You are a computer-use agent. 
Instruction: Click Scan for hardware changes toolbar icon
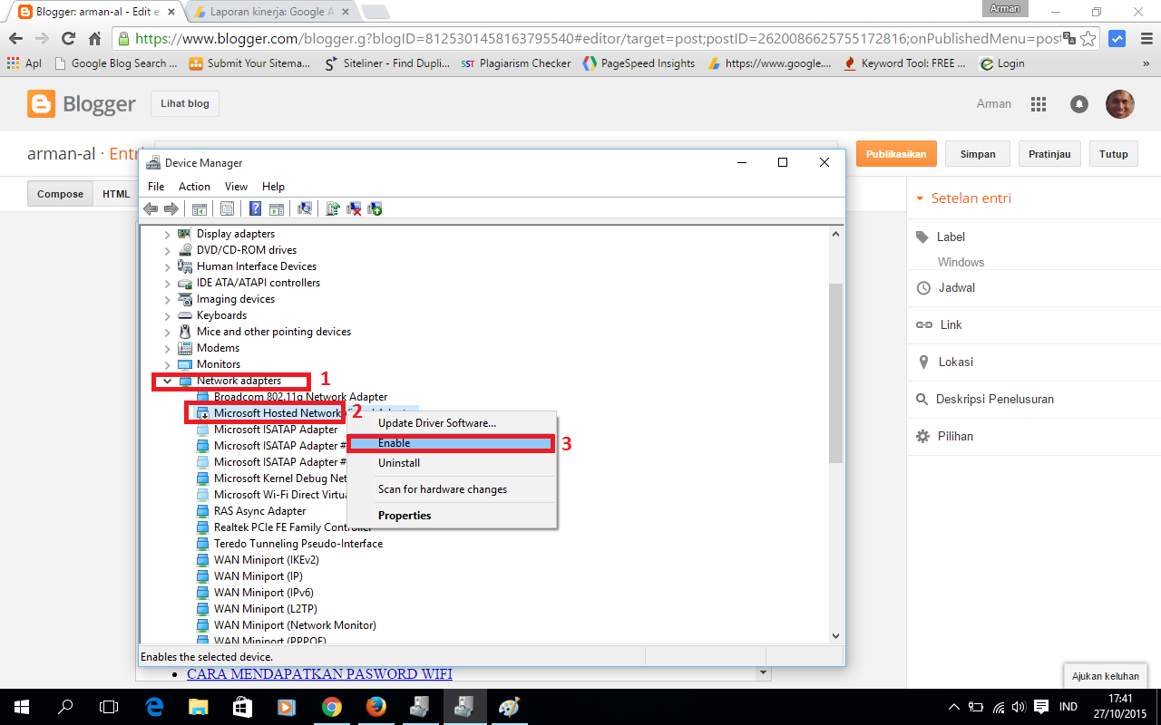pos(305,209)
